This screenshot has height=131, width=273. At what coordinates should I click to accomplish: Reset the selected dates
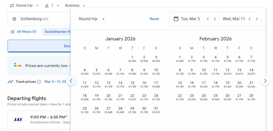tap(154, 19)
